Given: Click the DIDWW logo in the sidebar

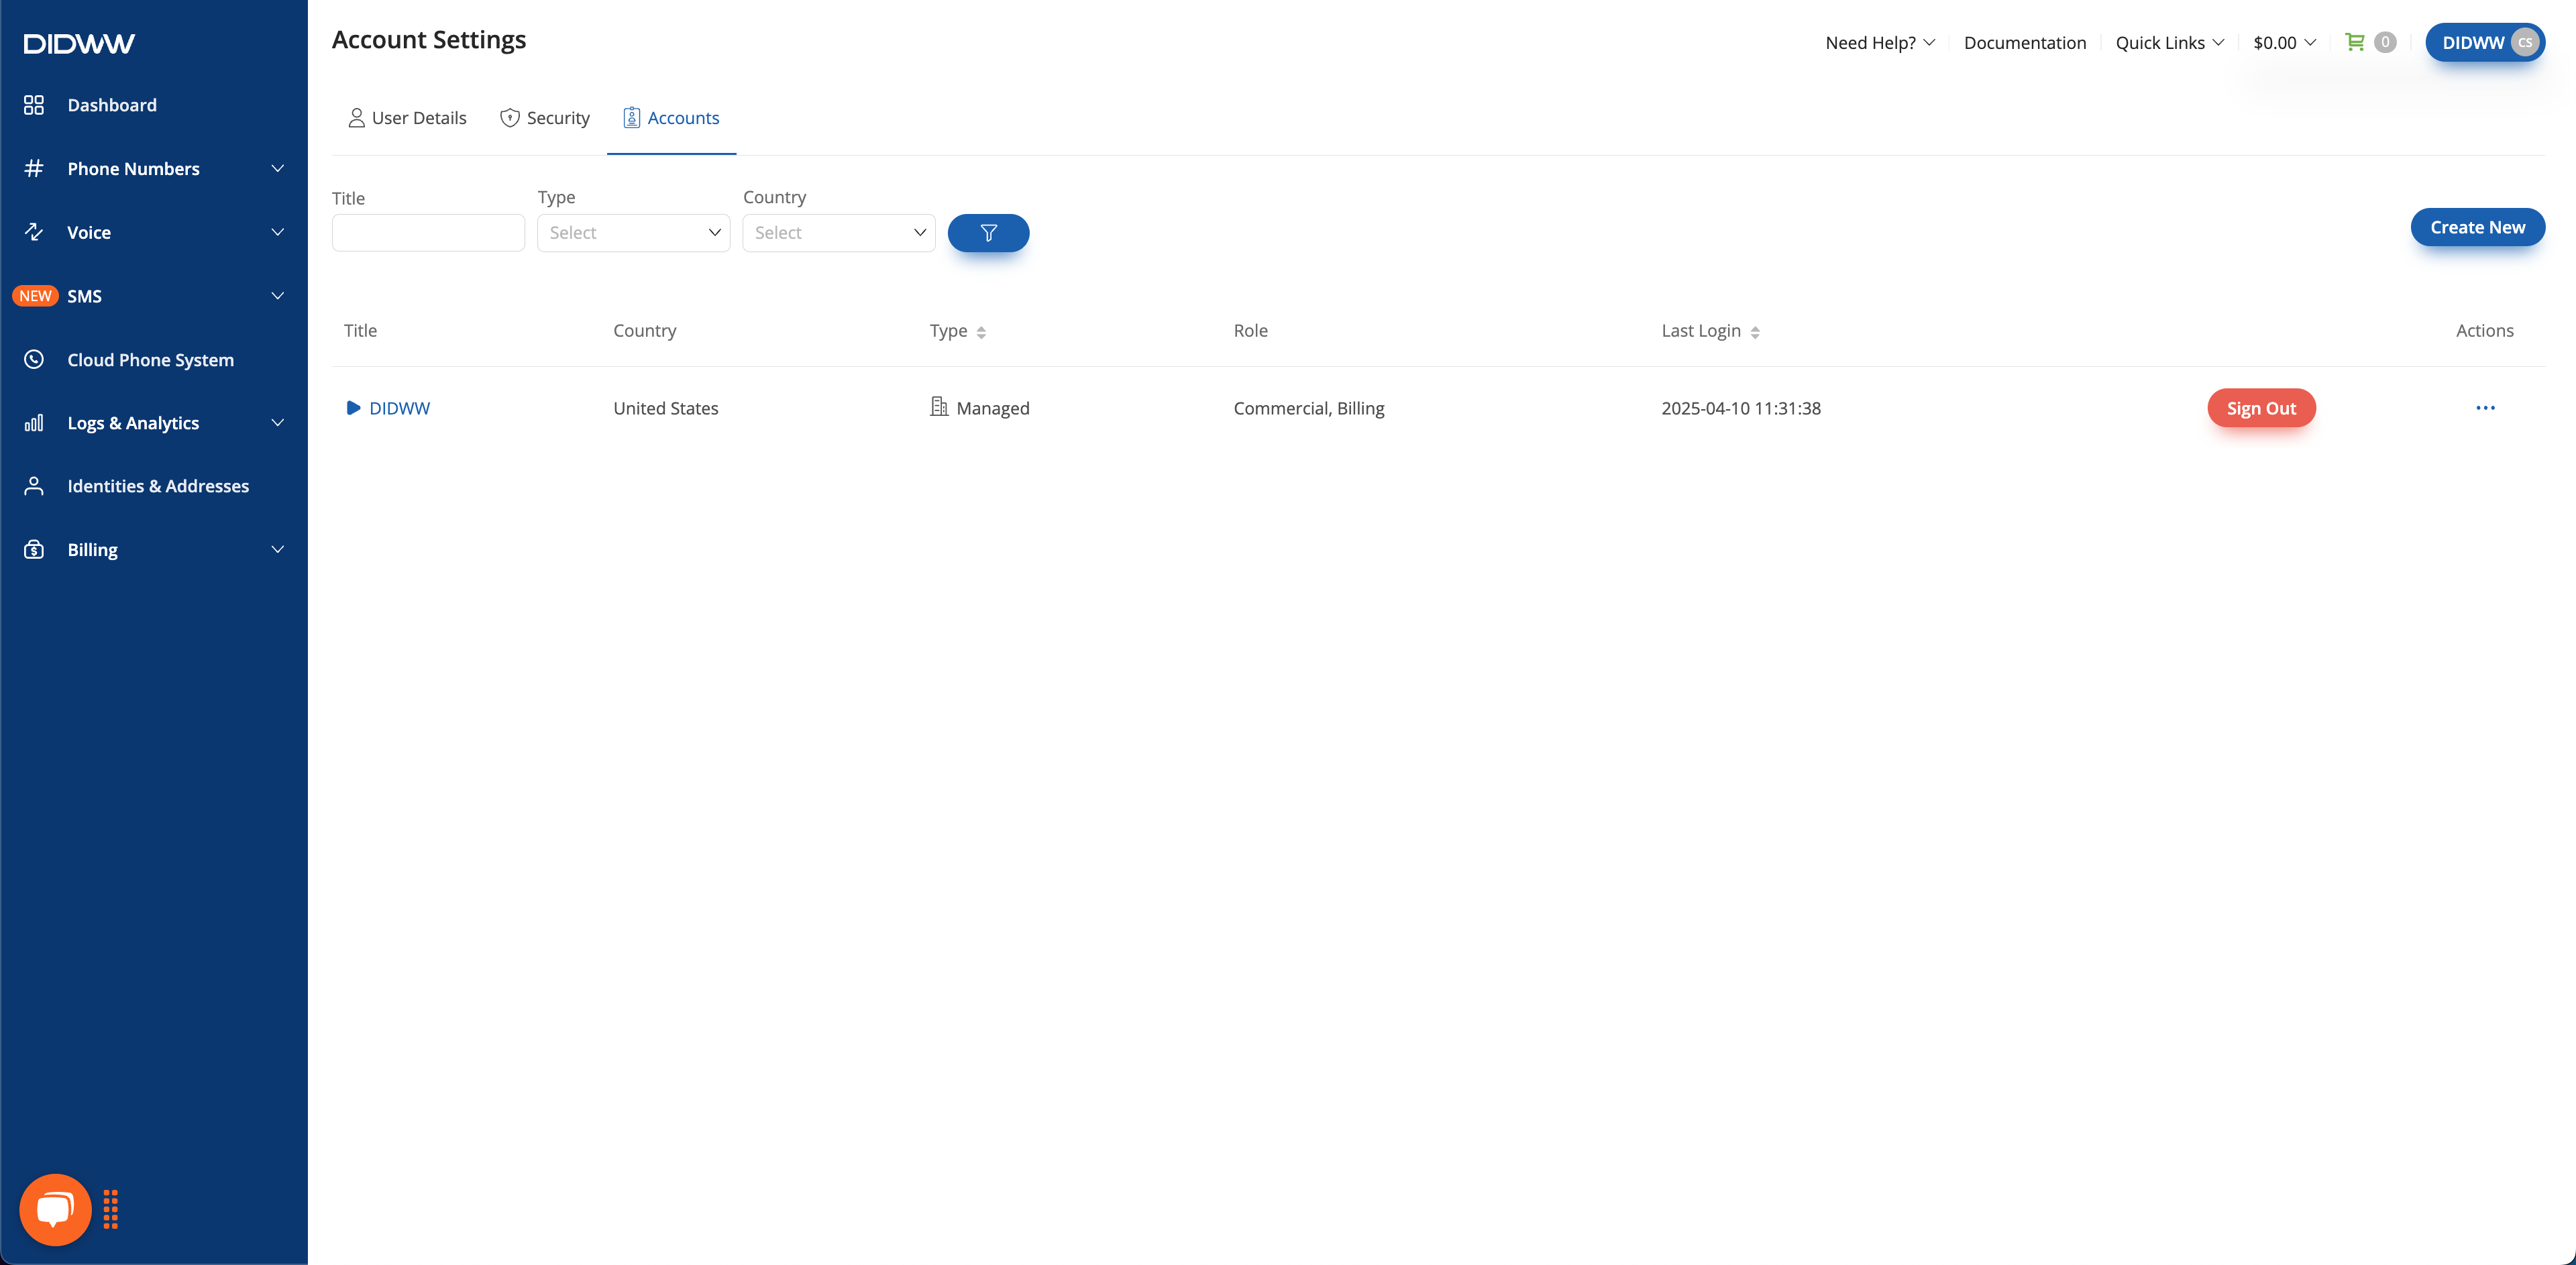Looking at the screenshot, I should pos(79,43).
